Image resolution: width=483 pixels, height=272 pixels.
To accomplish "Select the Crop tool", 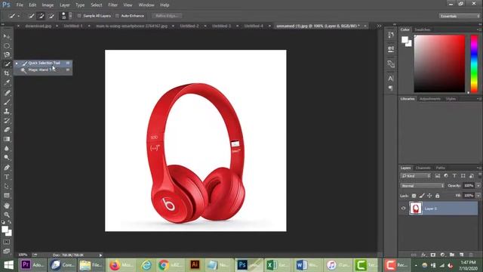I will tap(7, 73).
